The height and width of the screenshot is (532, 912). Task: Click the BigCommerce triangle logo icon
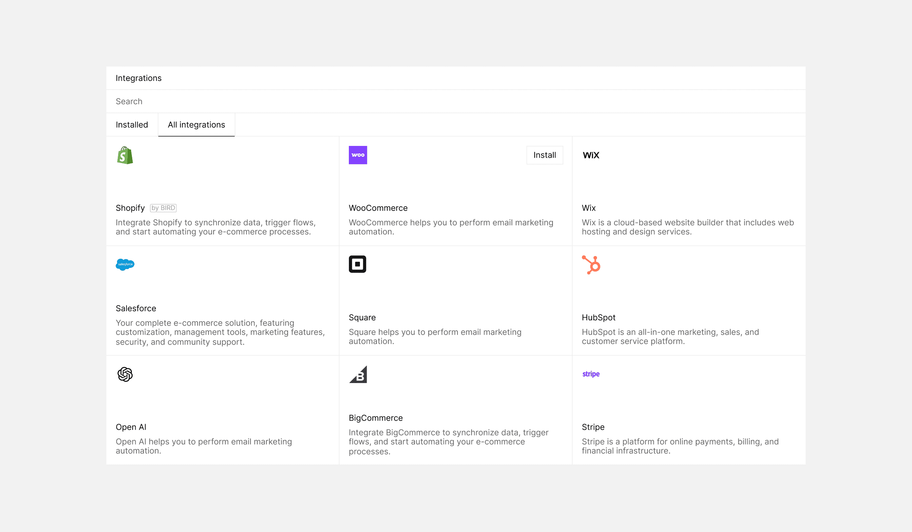tap(358, 374)
